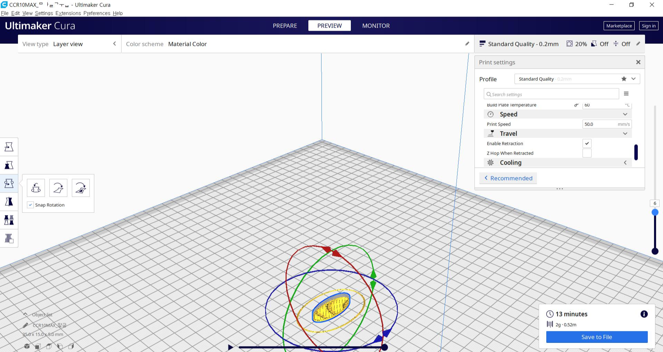Screen dimensions: 663x352
Task: Collapse the Travel settings section
Action: [x=558, y=134]
